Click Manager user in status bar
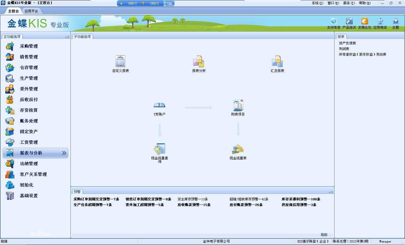 [x=385, y=241]
